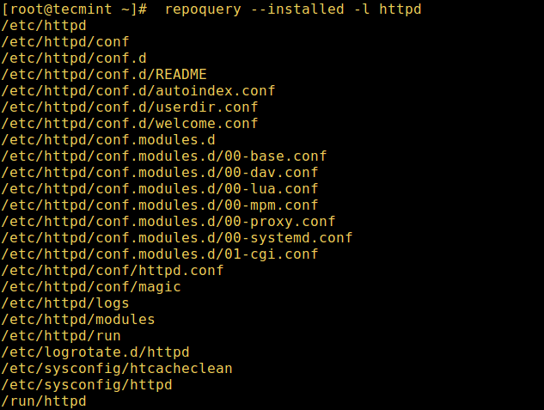Image resolution: width=544 pixels, height=410 pixels.
Task: Click the /etc/logrotate.d/httpd line
Action: pyautogui.click(x=95, y=352)
